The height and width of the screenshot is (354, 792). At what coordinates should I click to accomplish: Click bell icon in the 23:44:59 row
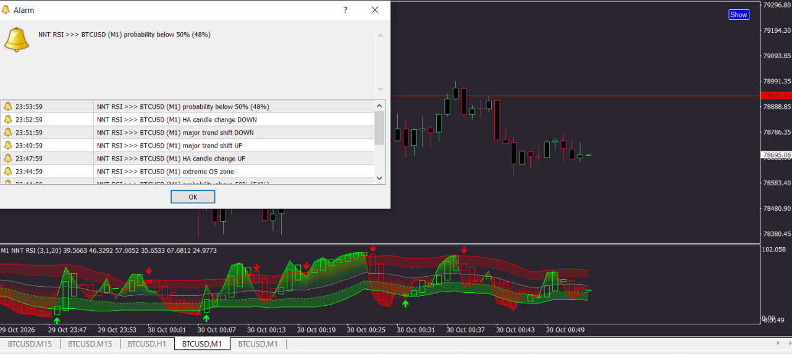click(x=8, y=171)
